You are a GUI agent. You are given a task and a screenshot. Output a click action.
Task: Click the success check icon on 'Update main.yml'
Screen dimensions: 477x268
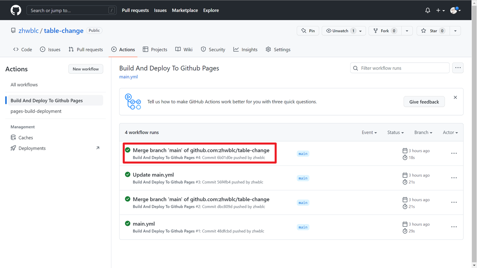coord(128,174)
